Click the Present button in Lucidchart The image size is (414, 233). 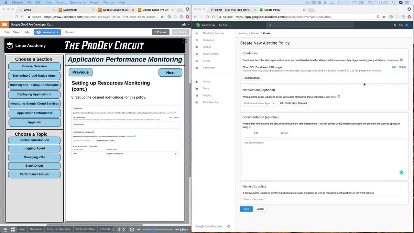(x=161, y=32)
